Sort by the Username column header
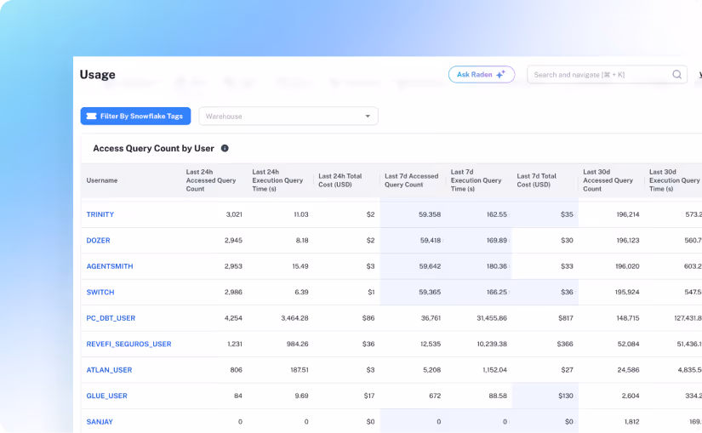This screenshot has width=702, height=433. (102, 180)
